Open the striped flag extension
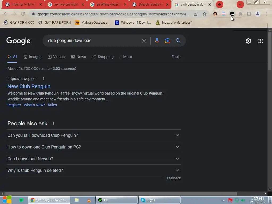Screen dimensions: 272x204 pos(224,14)
